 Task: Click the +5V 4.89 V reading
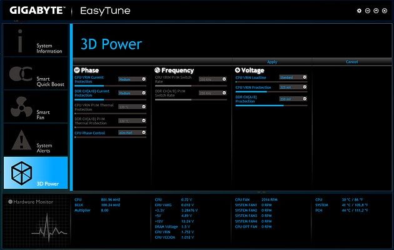[186, 216]
